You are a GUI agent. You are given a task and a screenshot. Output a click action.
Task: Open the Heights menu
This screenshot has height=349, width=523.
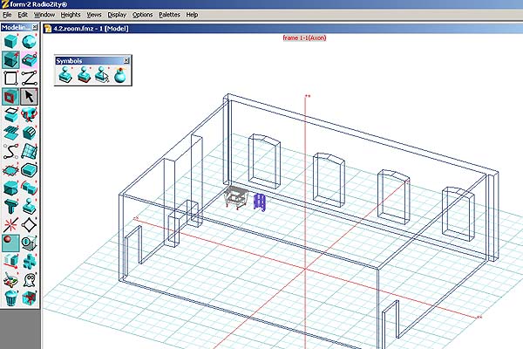(x=69, y=15)
